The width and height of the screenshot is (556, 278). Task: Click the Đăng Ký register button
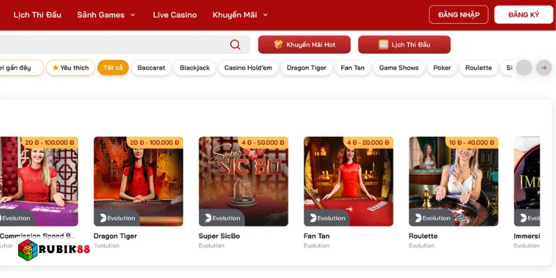(x=523, y=15)
